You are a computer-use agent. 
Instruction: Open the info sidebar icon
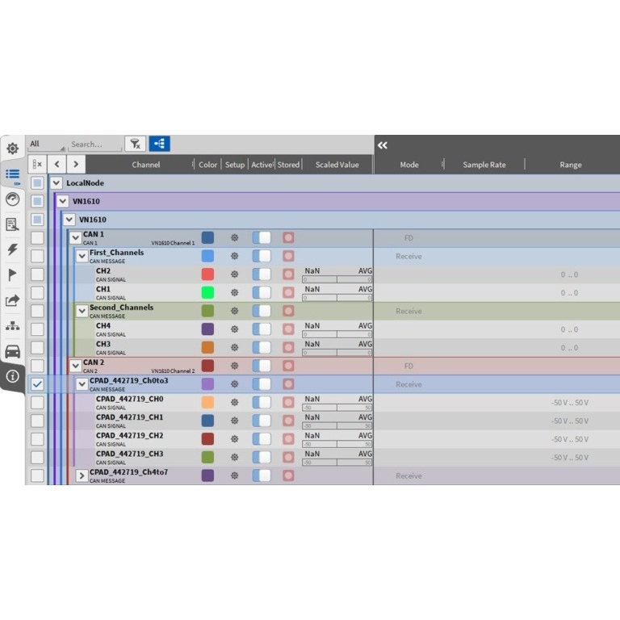[x=13, y=376]
